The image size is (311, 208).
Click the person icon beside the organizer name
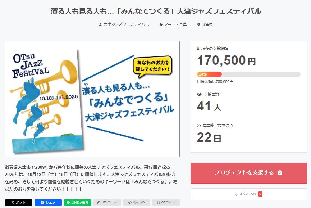coord(100,25)
